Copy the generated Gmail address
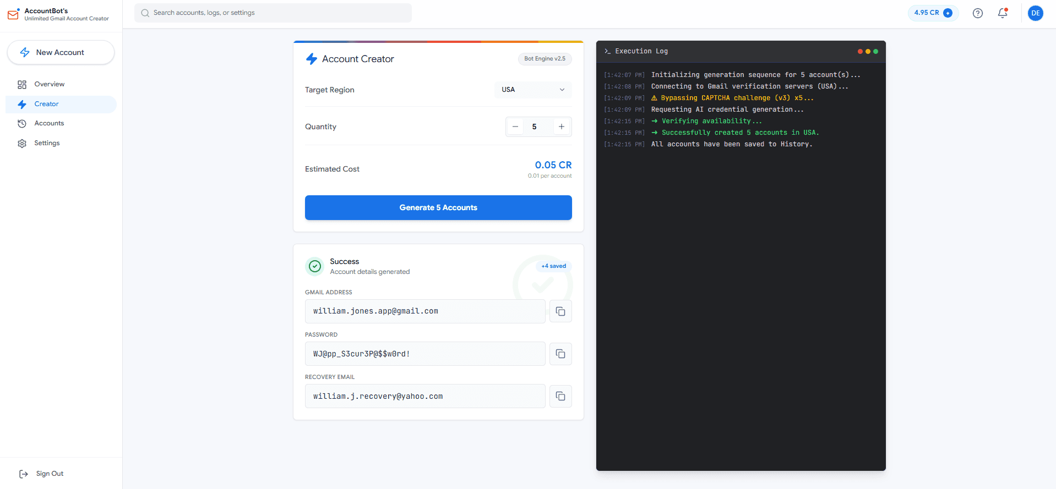Image resolution: width=1056 pixels, height=489 pixels. click(560, 311)
